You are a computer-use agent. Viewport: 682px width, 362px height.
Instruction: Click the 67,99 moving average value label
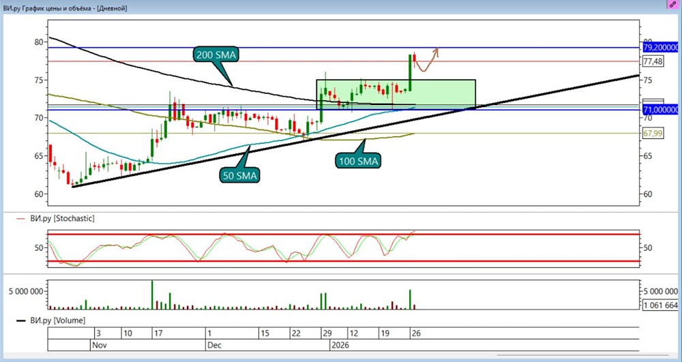click(x=653, y=134)
